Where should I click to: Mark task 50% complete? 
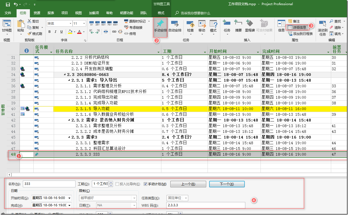104,23
